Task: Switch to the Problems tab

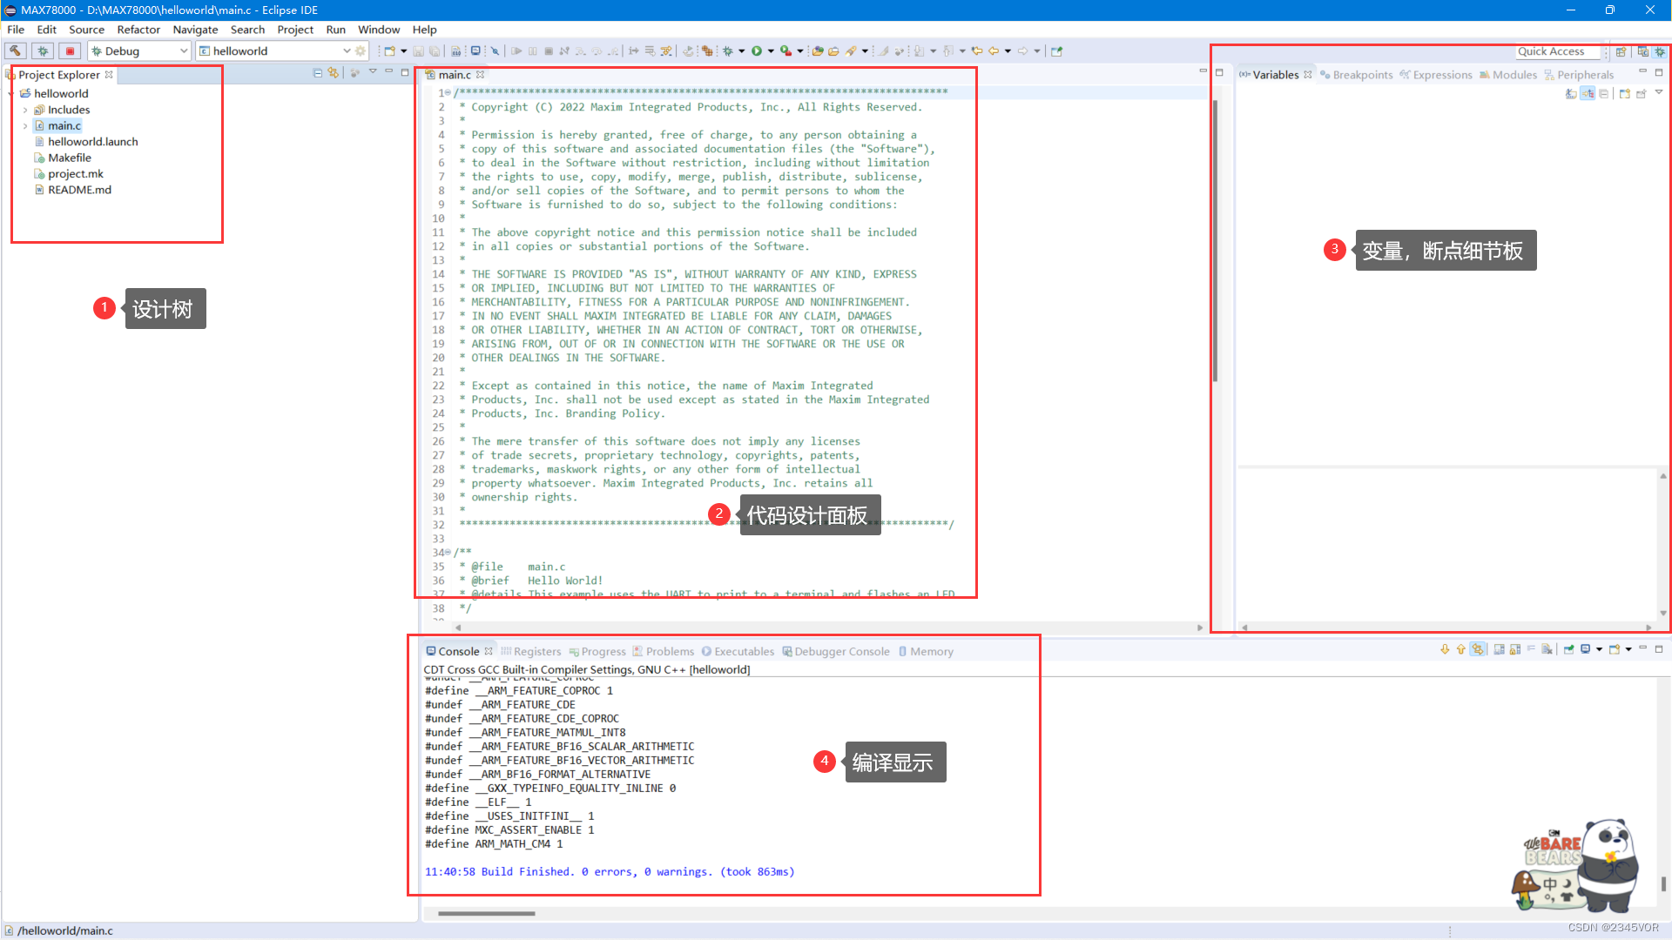Action: tap(664, 651)
